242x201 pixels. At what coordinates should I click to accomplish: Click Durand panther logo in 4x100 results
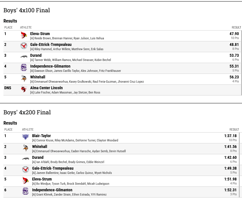[24, 57]
